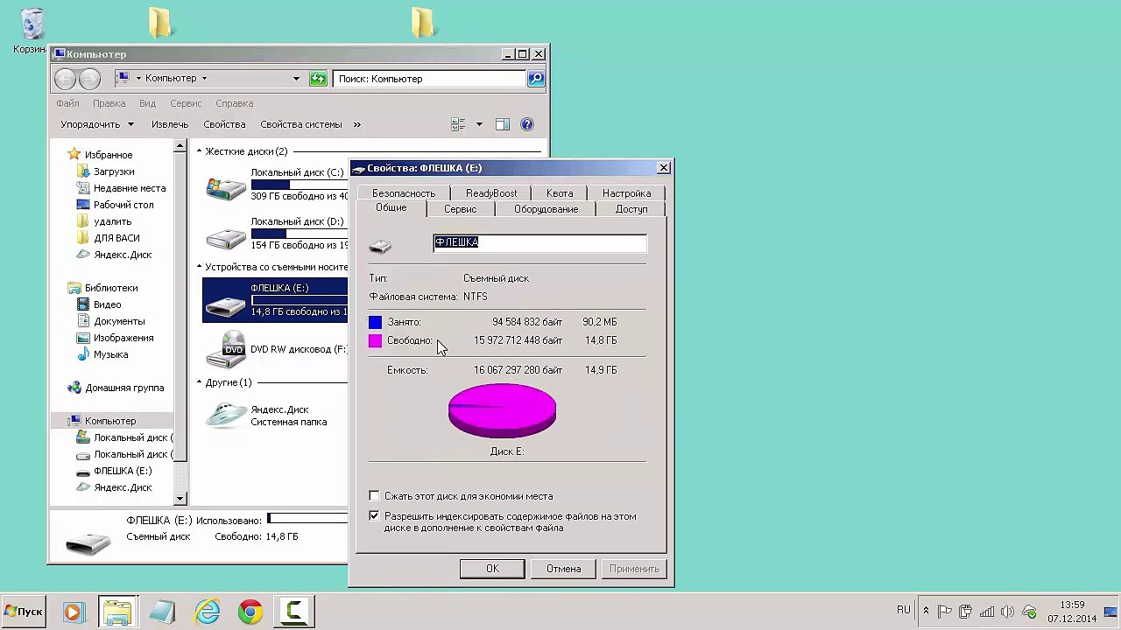Click the Google Chrome taskbar icon
The image size is (1121, 630).
(x=250, y=612)
